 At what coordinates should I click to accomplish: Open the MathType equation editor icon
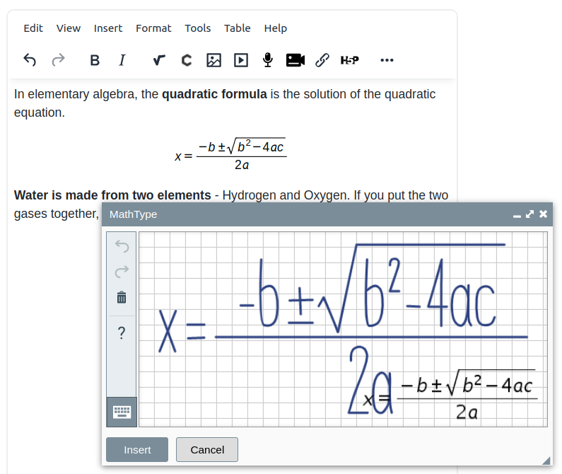click(x=159, y=60)
